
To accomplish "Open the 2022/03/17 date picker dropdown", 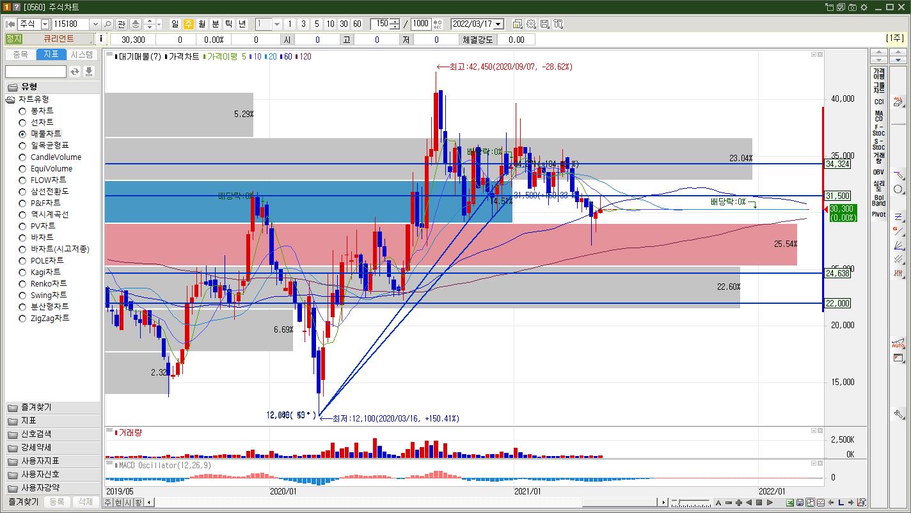I will coord(498,24).
